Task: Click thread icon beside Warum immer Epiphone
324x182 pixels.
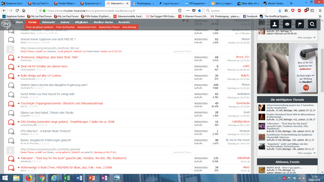Action: pyautogui.click(x=11, y=40)
